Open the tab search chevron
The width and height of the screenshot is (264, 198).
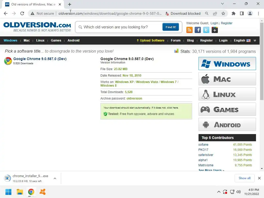[222, 4]
